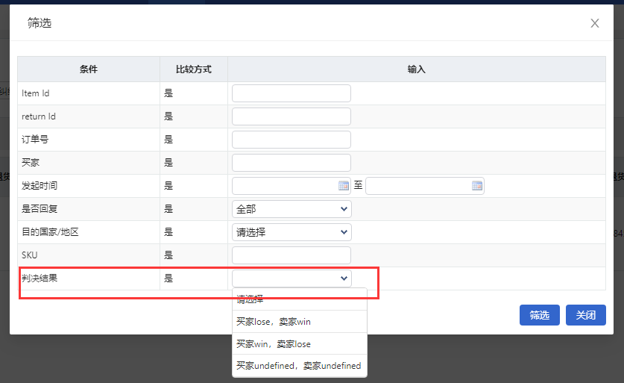624x383 pixels.
Task: Select the 请选择 option in the list
Action: (x=299, y=299)
